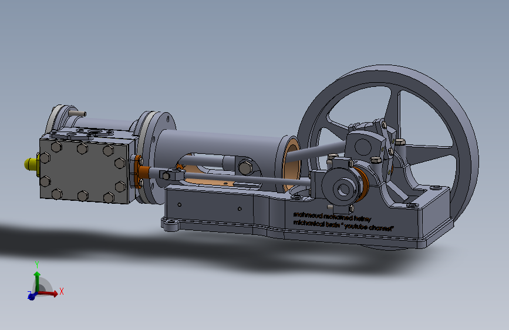Select the orange gland flange beside the cover plate
The image size is (509, 330).
(137, 172)
